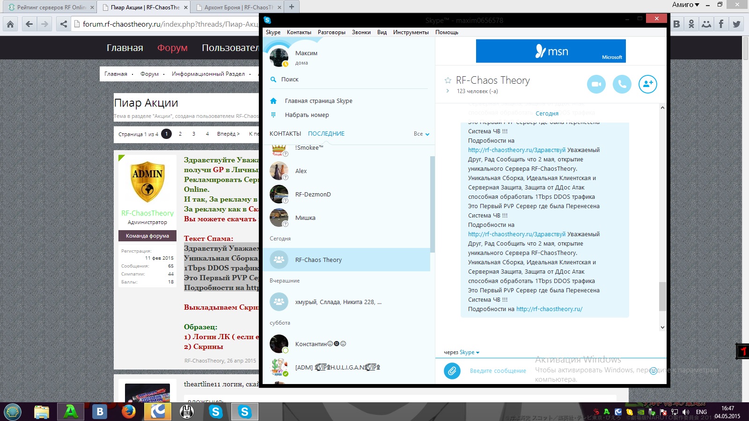Click the msn Microsoft banner ad
Viewport: 749px width, 421px height.
(551, 51)
